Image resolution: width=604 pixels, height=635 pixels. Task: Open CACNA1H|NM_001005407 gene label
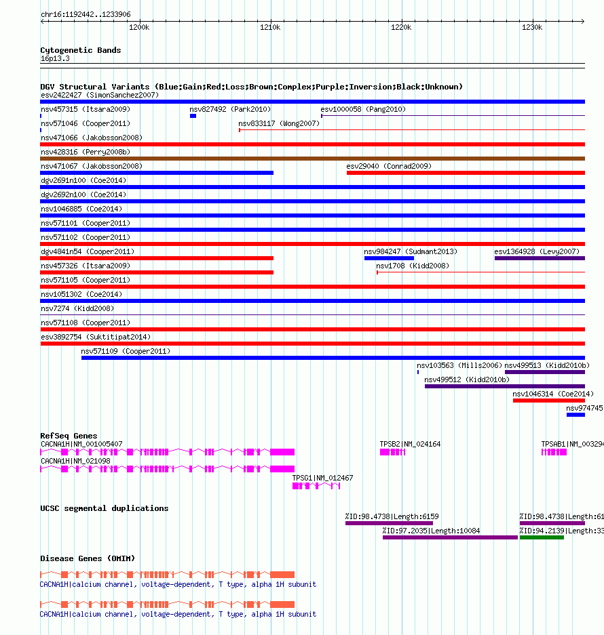[x=81, y=444]
